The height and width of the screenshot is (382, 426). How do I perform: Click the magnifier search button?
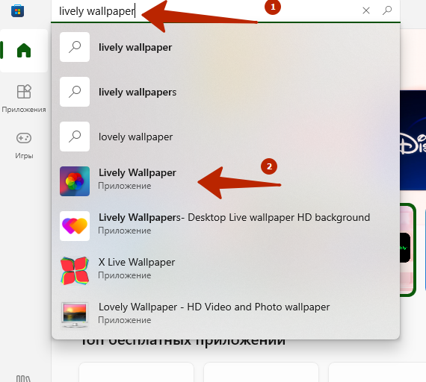[x=387, y=10]
